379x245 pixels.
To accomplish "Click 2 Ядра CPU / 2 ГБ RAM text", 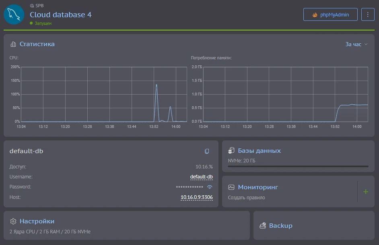I will [x=50, y=231].
